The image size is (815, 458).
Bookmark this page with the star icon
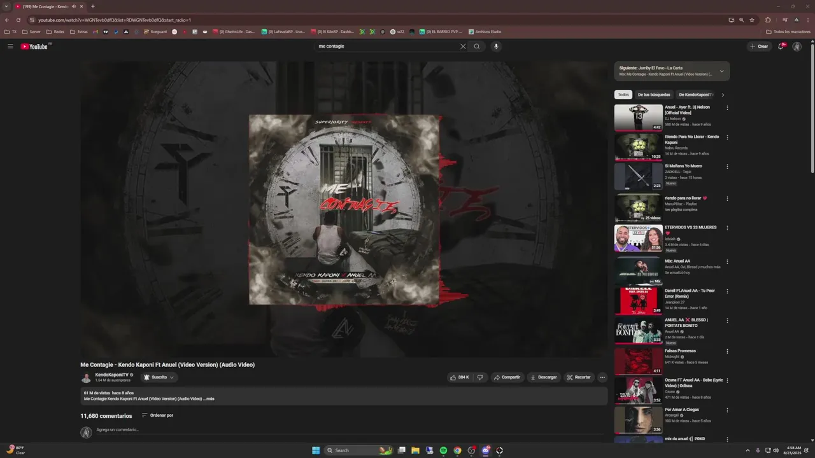(752, 20)
